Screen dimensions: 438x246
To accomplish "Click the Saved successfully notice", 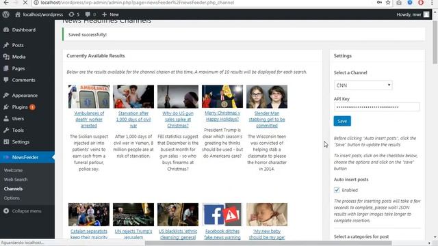I will (x=244, y=35).
